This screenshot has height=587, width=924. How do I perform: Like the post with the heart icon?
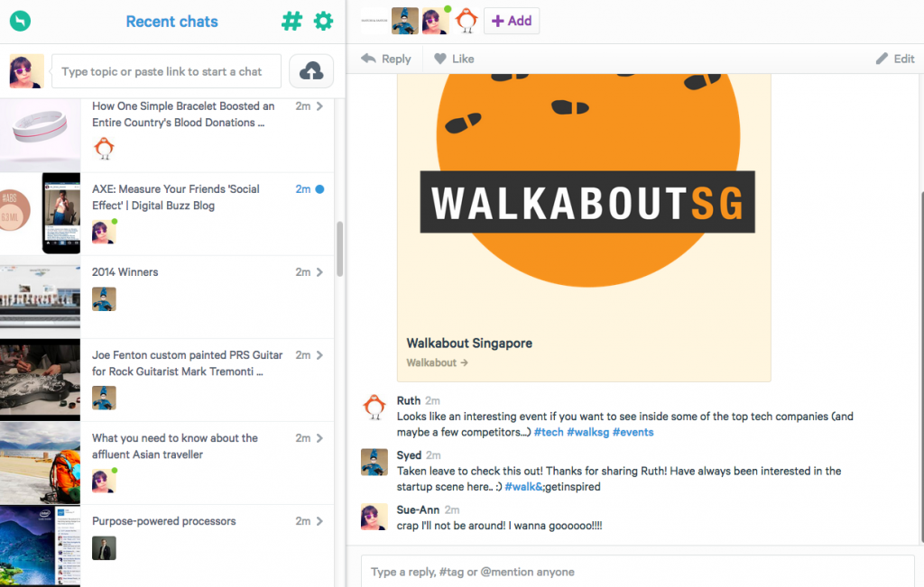pos(440,59)
